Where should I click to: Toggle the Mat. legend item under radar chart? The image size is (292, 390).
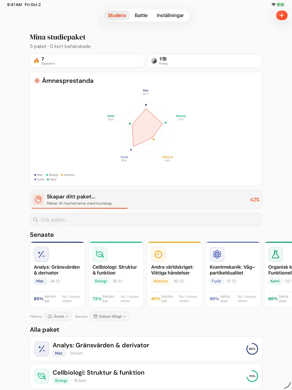coord(38,175)
